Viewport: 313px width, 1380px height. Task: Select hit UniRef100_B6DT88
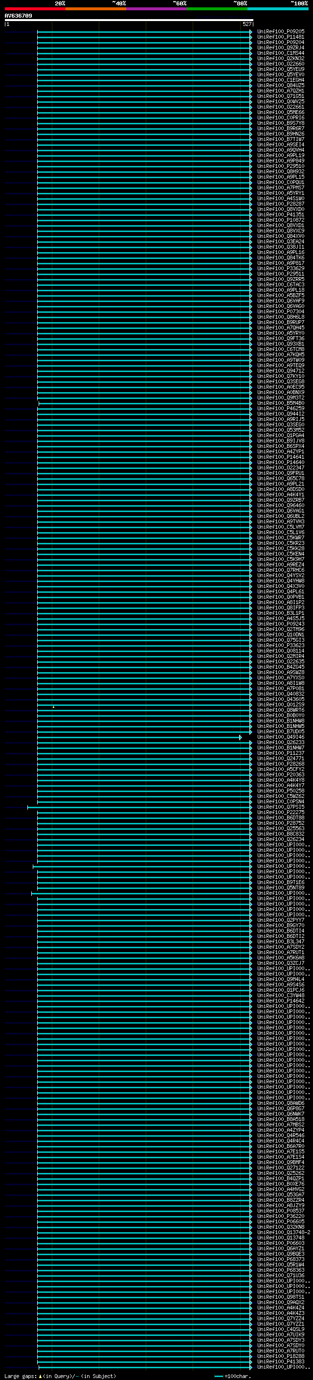tap(280, 818)
